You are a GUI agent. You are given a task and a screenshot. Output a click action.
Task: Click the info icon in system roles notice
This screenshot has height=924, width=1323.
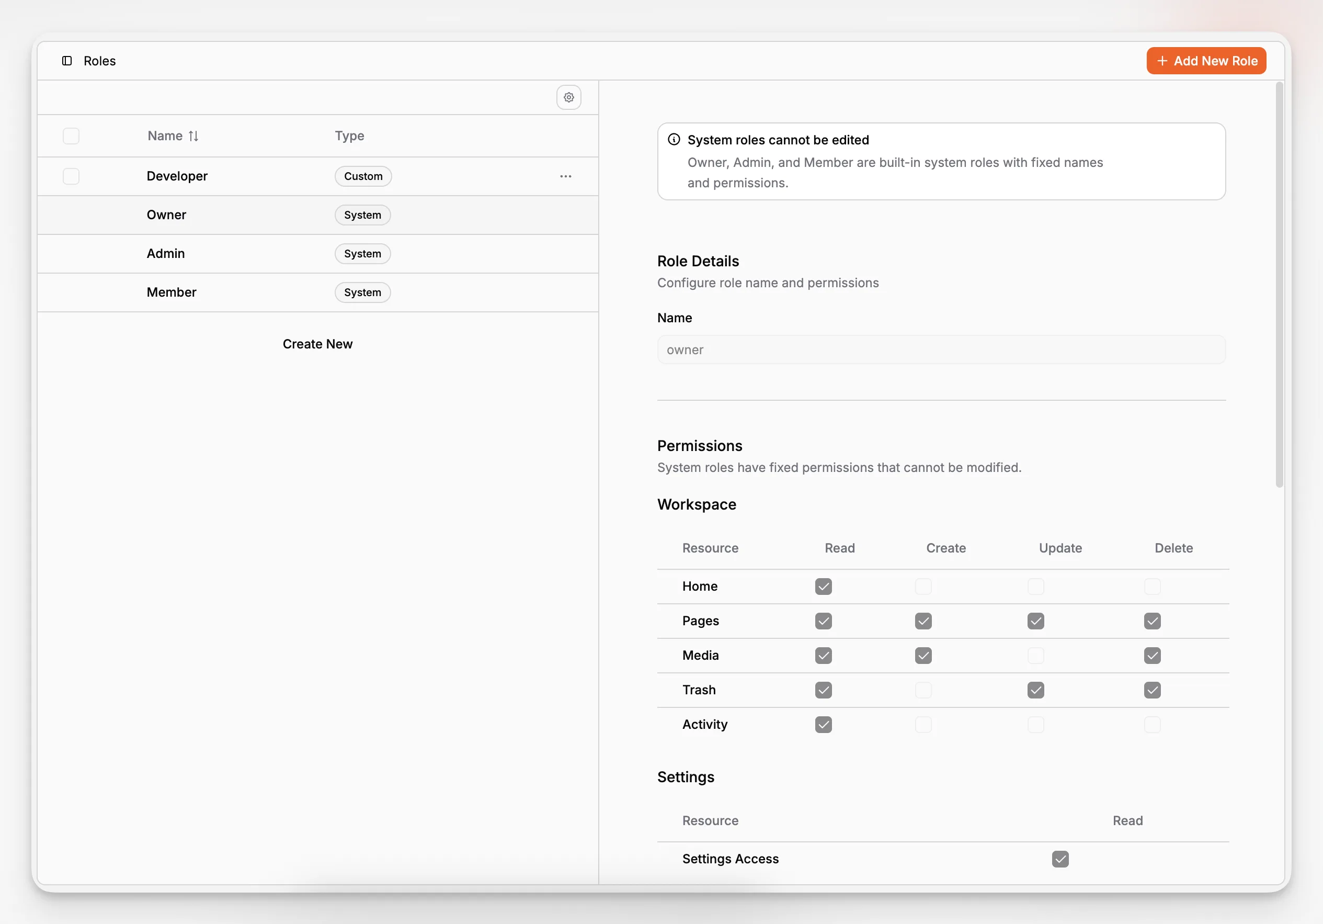point(674,140)
